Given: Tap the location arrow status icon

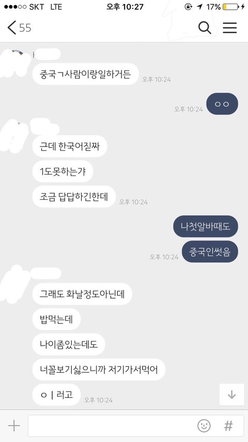Looking at the screenshot, I should 199,7.
